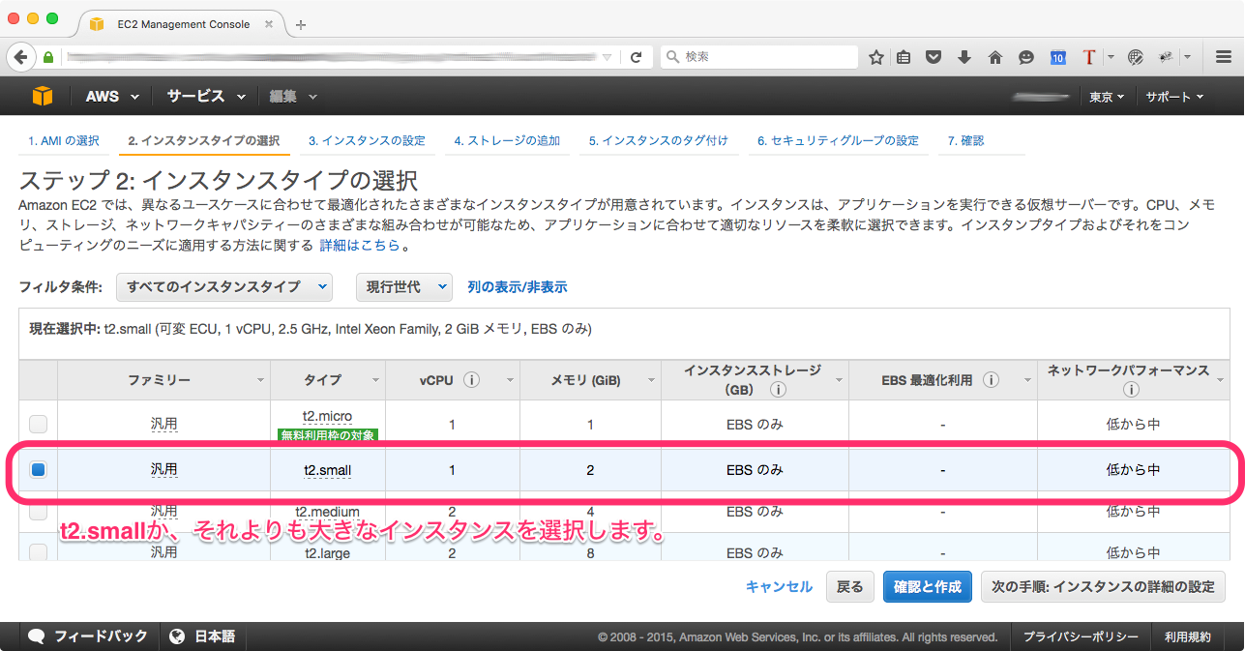
Task: Click the language globe icon in footer
Action: point(177,636)
